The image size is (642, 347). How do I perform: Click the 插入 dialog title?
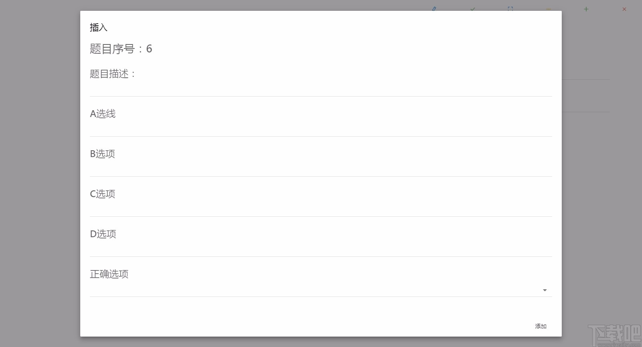[x=99, y=28]
